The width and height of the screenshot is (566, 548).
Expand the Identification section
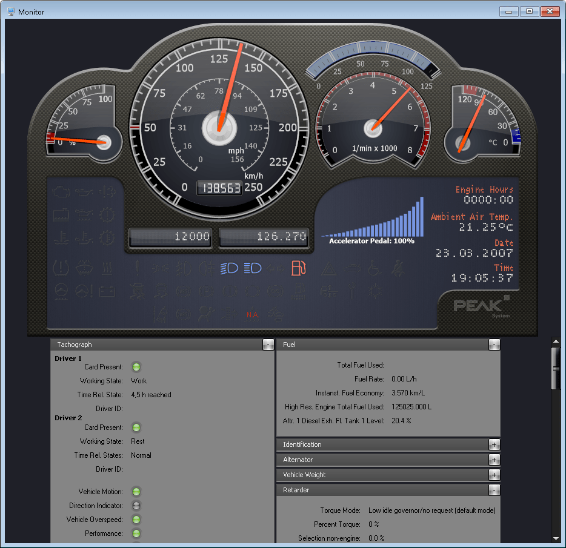pyautogui.click(x=494, y=444)
